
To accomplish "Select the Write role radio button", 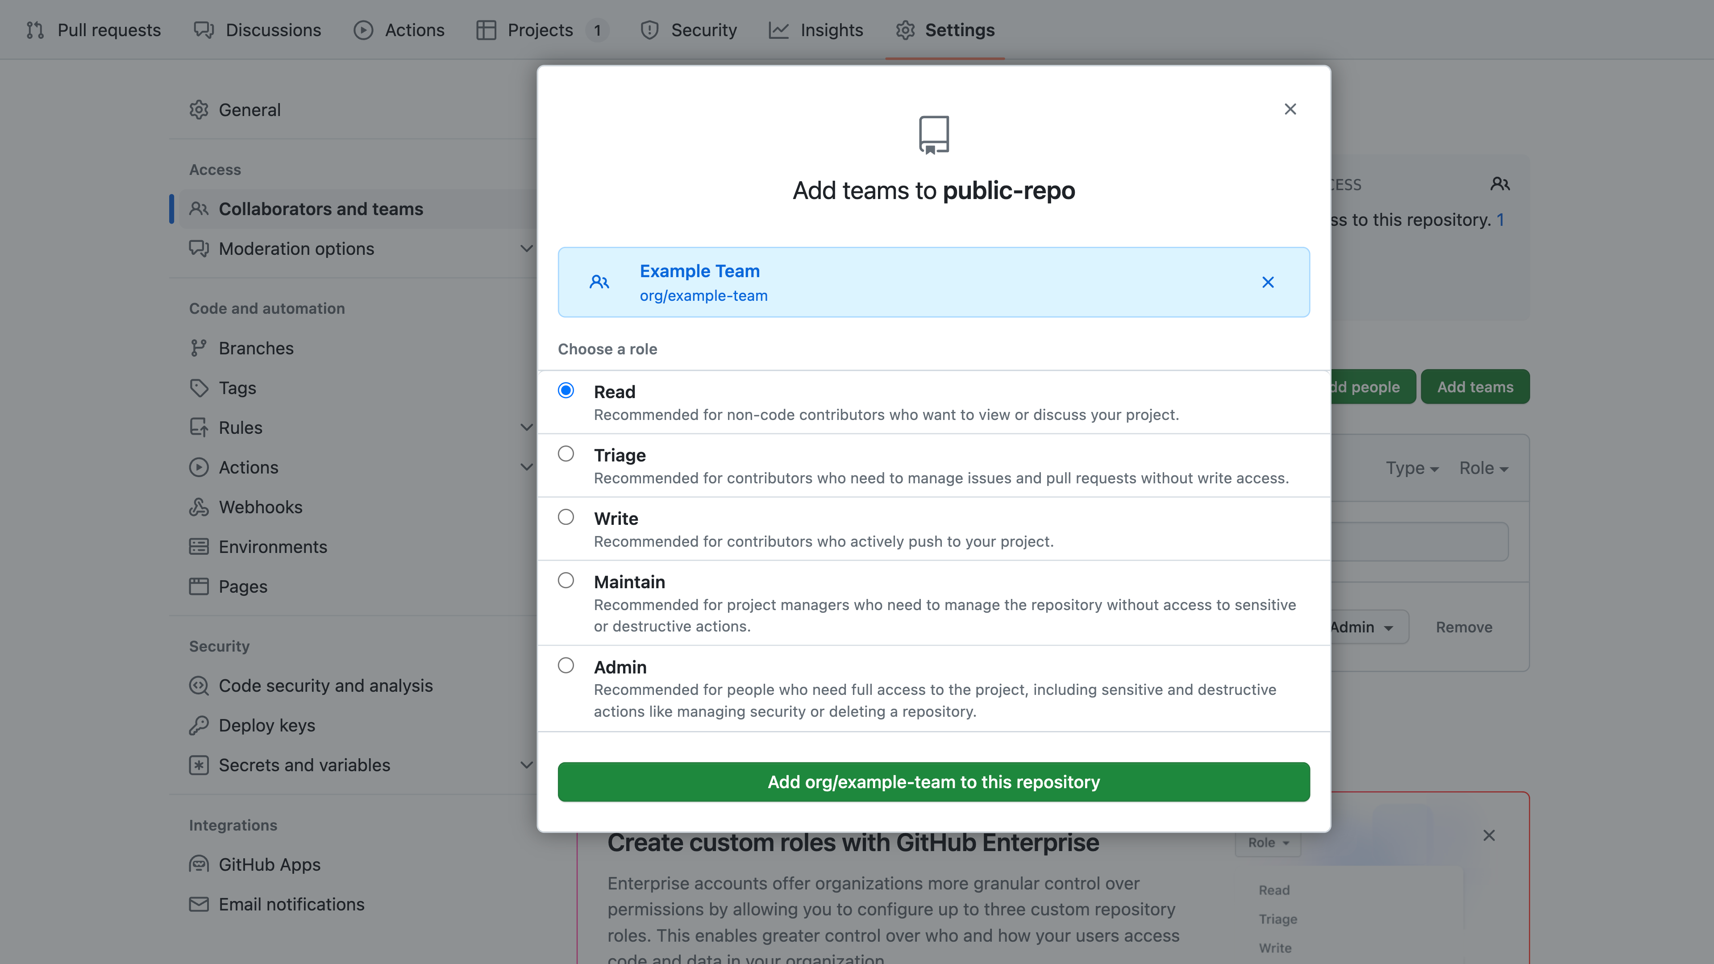I will [x=566, y=516].
